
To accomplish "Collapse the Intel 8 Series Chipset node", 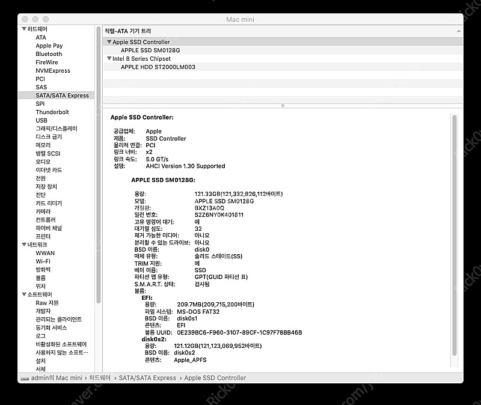I will [x=109, y=58].
